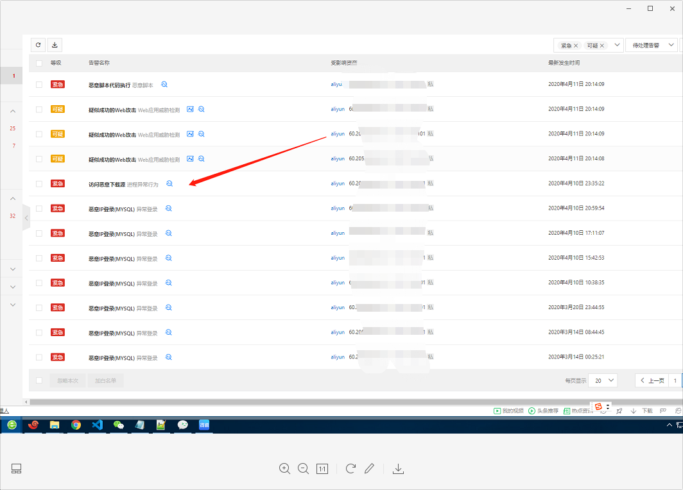Click the aliyun asset link for 访问恶意下载源
This screenshot has height=490, width=683.
[338, 183]
